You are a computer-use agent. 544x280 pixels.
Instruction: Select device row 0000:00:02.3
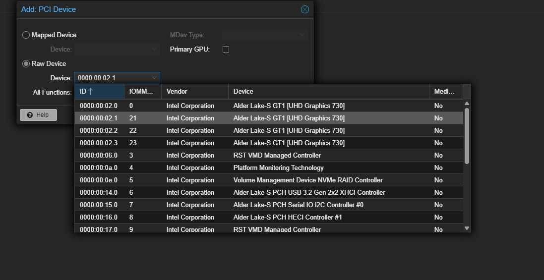[x=269, y=143]
